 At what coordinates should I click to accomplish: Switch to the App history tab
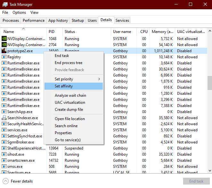tap(58, 20)
